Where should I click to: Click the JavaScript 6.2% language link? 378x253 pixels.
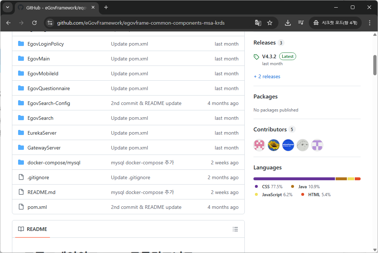click(x=273, y=195)
